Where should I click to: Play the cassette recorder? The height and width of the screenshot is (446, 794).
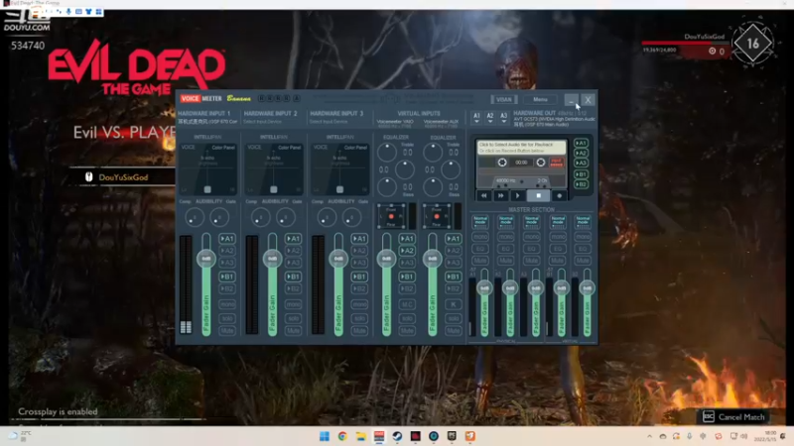(517, 195)
